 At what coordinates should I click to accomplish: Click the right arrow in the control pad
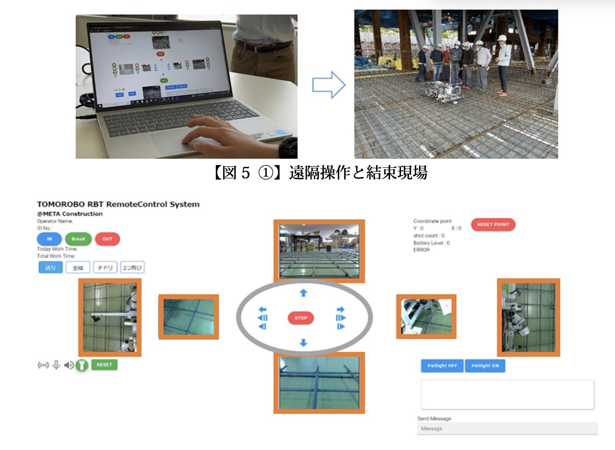click(x=341, y=309)
